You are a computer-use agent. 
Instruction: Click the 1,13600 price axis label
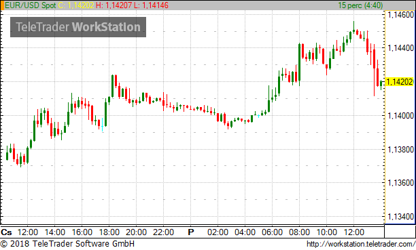(400, 183)
